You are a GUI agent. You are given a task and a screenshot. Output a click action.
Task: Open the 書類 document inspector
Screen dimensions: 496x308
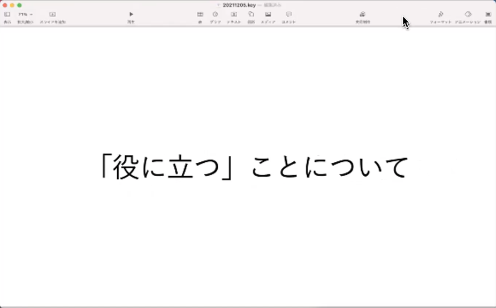(x=488, y=18)
